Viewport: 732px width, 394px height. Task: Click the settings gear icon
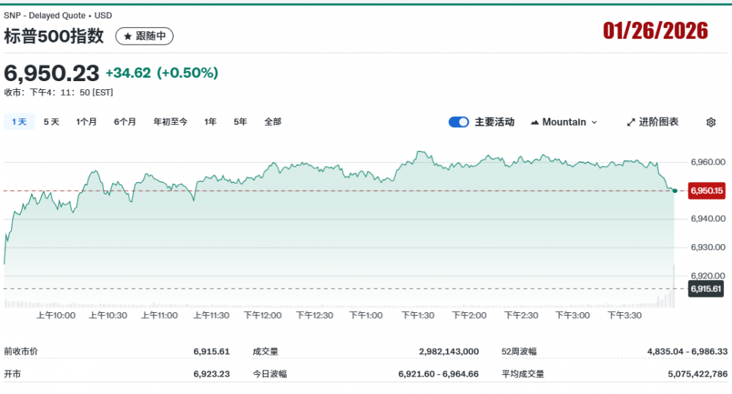point(710,122)
